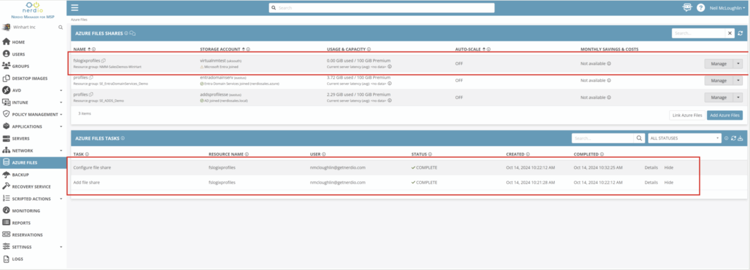
Task: Copy the fslogixprofiles share name
Action: [103, 61]
